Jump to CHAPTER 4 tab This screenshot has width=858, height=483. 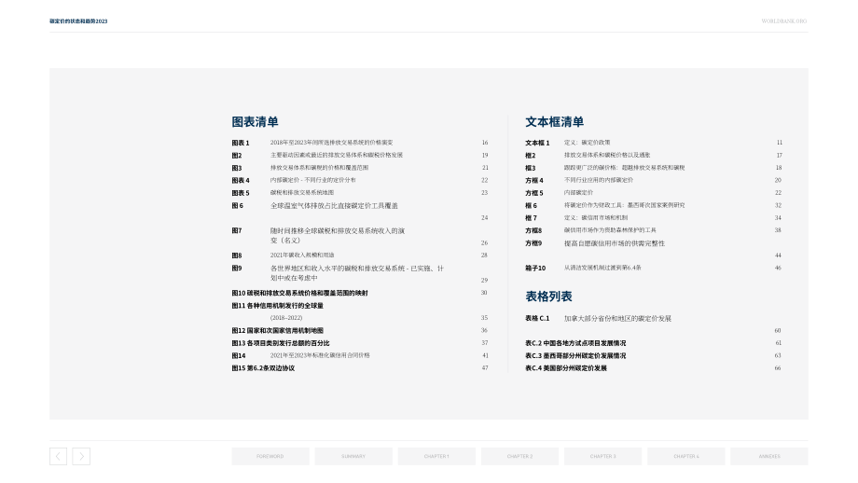tap(686, 456)
